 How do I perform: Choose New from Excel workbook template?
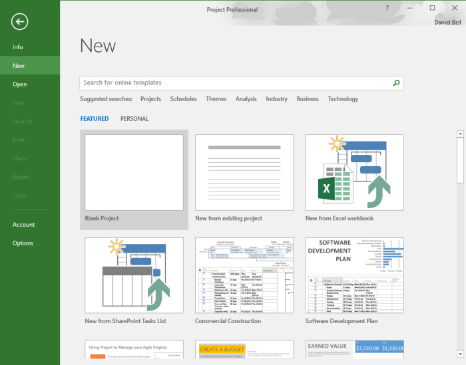355,172
